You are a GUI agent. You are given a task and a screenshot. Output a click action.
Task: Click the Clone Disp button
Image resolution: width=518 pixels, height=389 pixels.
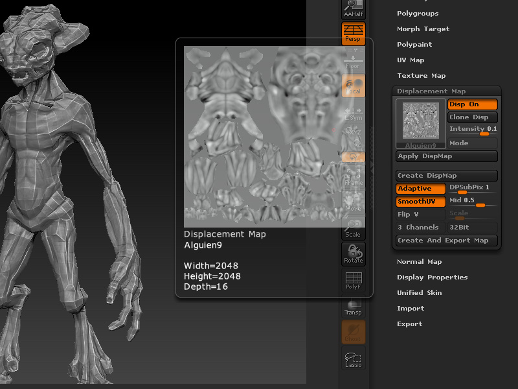473,117
